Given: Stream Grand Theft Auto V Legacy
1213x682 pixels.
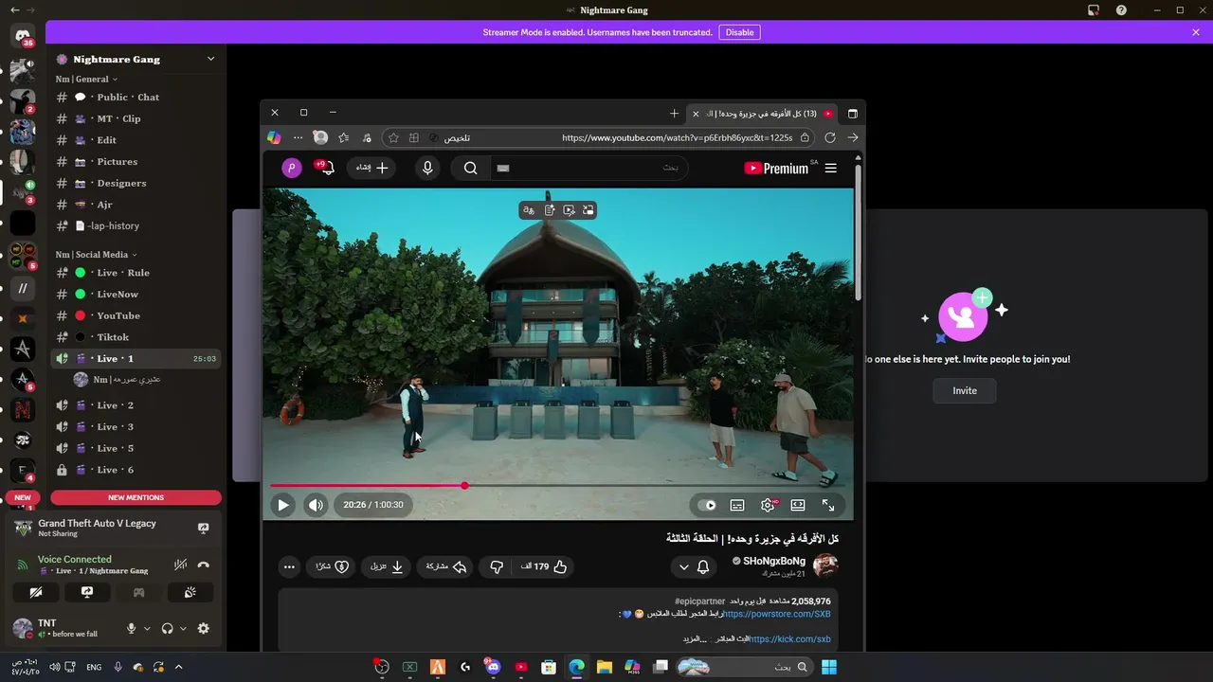Looking at the screenshot, I should coord(203,528).
